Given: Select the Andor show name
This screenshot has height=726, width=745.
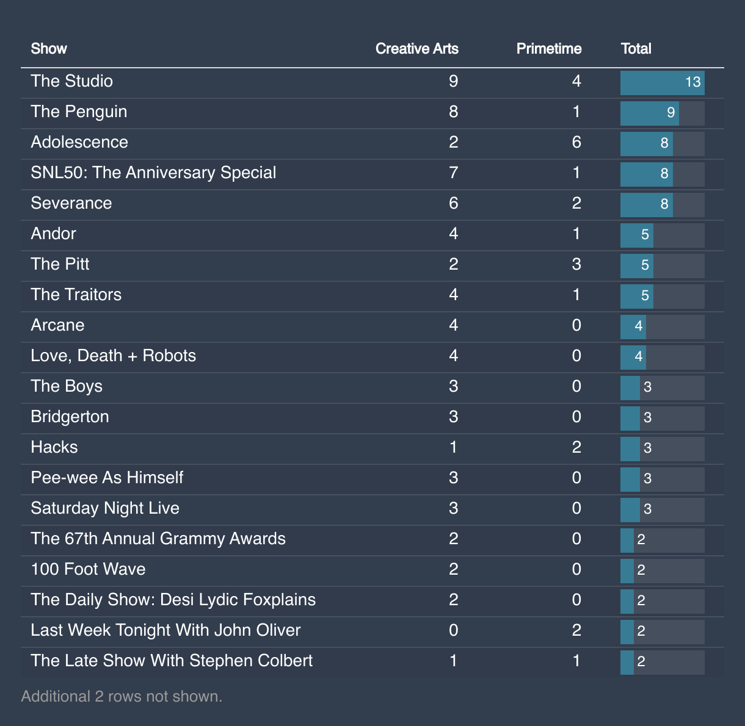Looking at the screenshot, I should (x=54, y=234).
